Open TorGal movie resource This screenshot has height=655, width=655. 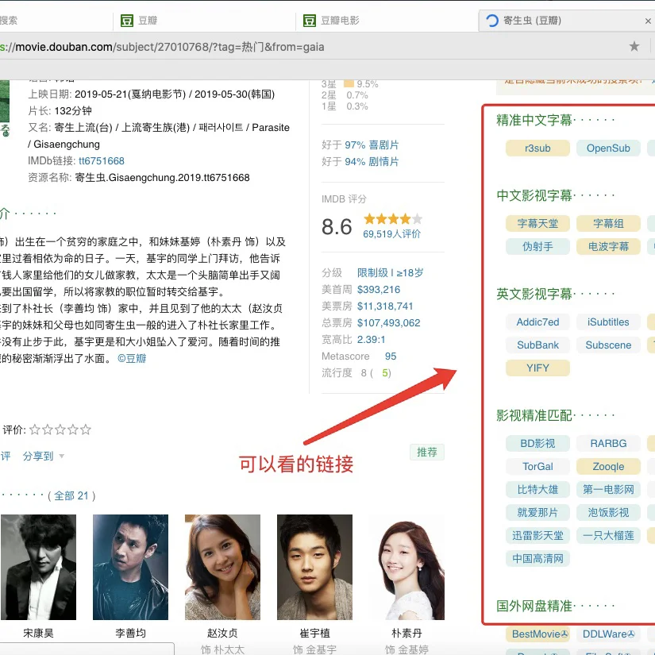(537, 466)
